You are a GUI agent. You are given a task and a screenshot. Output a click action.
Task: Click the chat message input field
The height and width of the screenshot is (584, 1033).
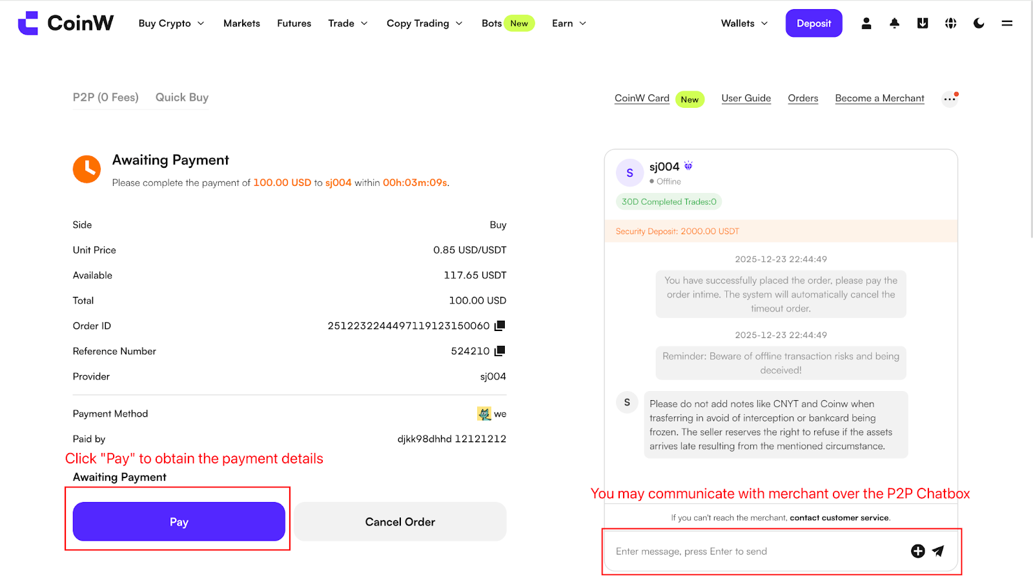[759, 551]
